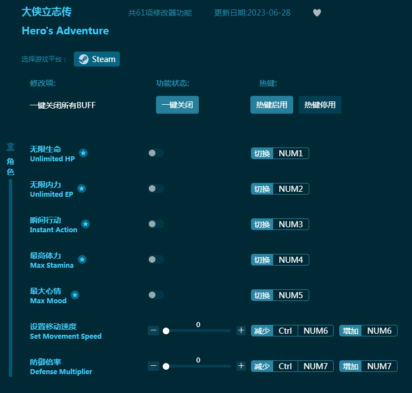Click the Hero's Adventure title text
Screen dimensions: 412x393
[65, 30]
